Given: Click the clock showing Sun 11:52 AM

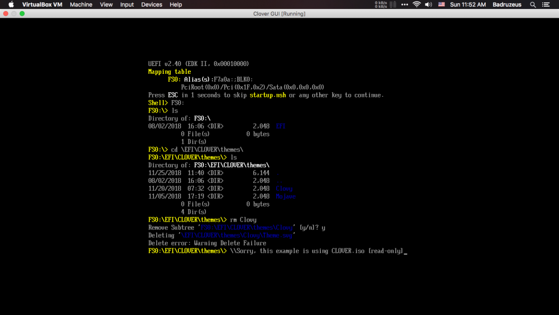Looking at the screenshot, I should click(x=468, y=4).
